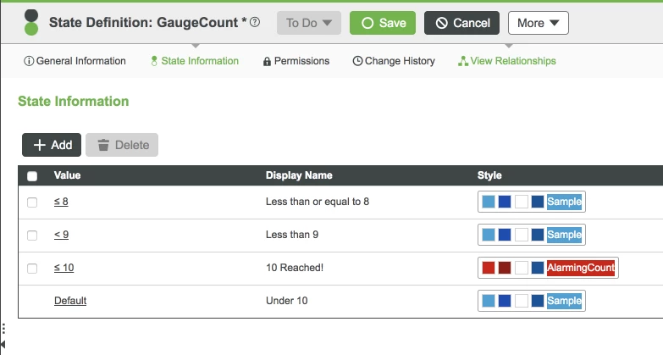Click light blue swatch in < 9 row
663x355 pixels.
[489, 235]
